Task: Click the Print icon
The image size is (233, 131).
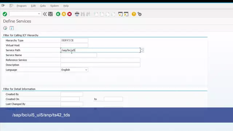Action: pos(77,14)
